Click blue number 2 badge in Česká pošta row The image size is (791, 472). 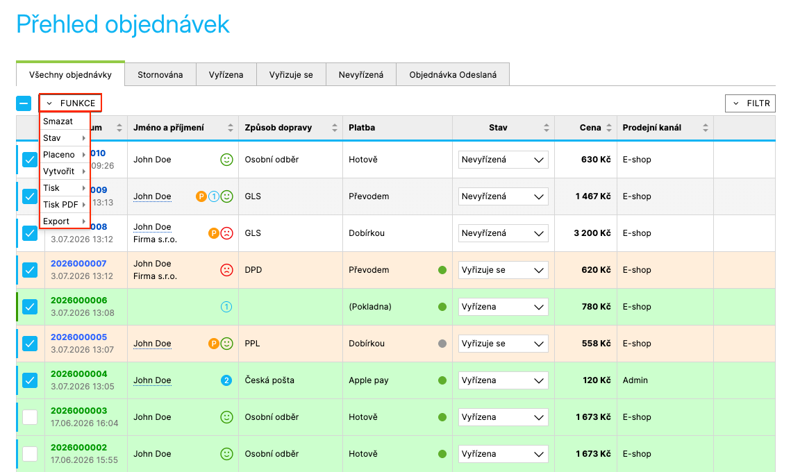(226, 380)
